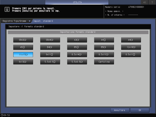Screen dimensions: 156x117
Task: Click the Nome ammin. label
Action: 114,11
